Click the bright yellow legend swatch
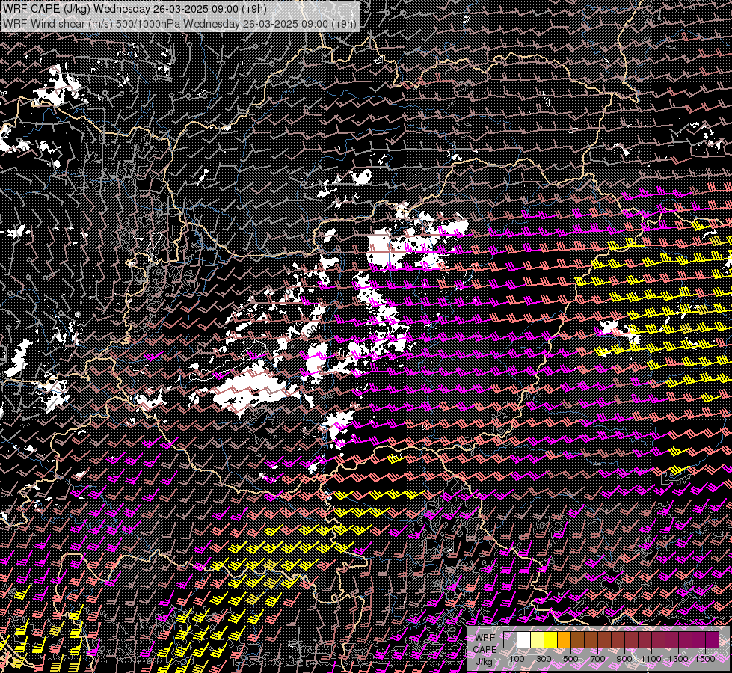This screenshot has height=673, width=732. pos(551,639)
